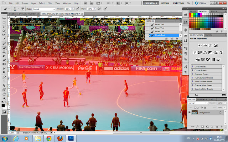
Task: Enable airbrush mode next to Flow
Action: click(99, 9)
